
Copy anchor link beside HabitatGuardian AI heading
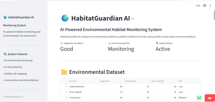coord(133,19)
